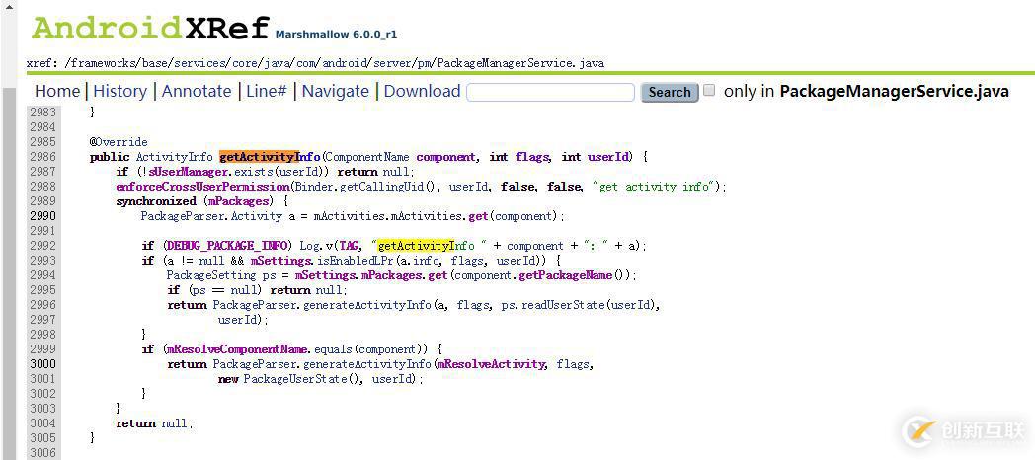
Task: Click the @Override annotation text
Action: 119,142
